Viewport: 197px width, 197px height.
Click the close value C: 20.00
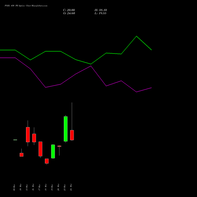tap(69, 10)
